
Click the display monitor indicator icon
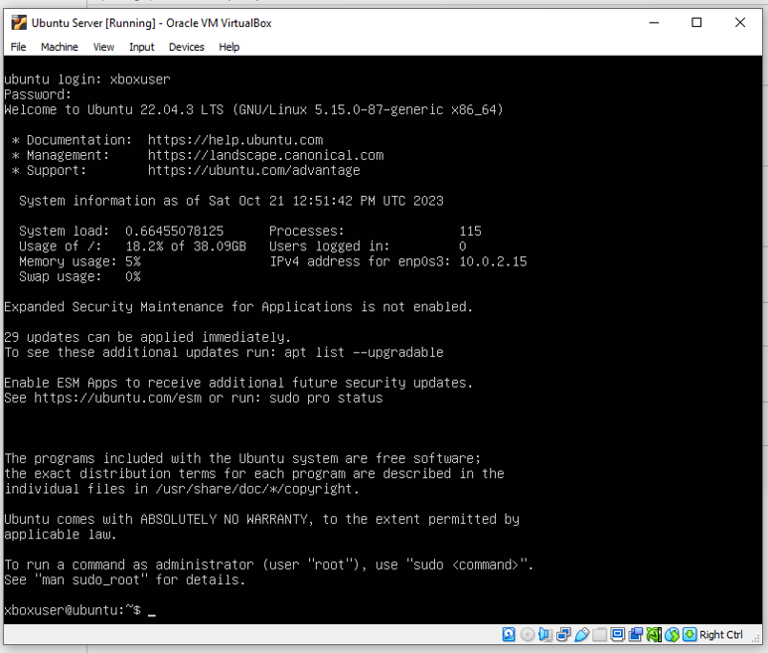tap(618, 634)
